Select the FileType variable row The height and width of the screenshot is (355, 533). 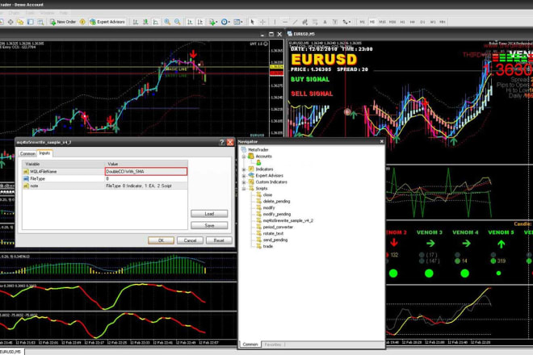pyautogui.click(x=105, y=178)
